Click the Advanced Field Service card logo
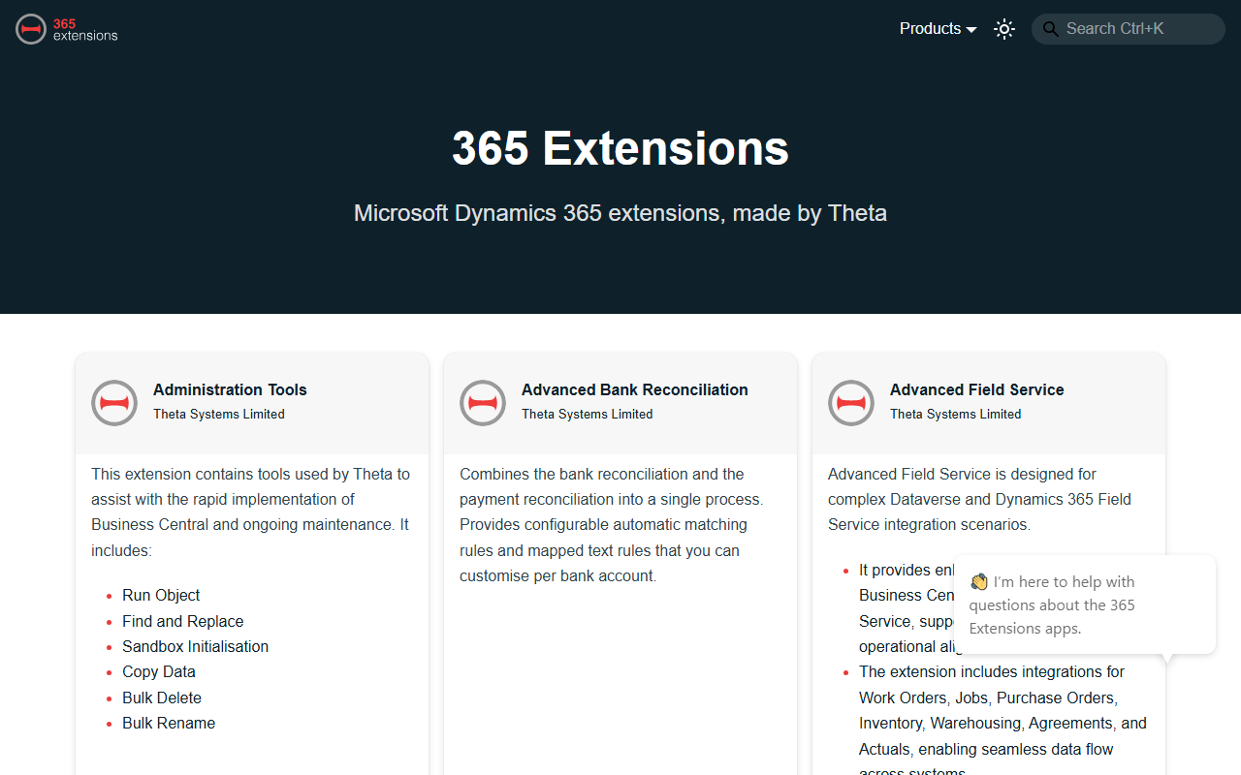Viewport: 1241px width, 775px height. click(851, 403)
